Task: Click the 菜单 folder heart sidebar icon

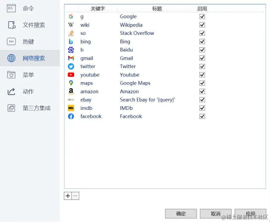Action: click(x=11, y=75)
